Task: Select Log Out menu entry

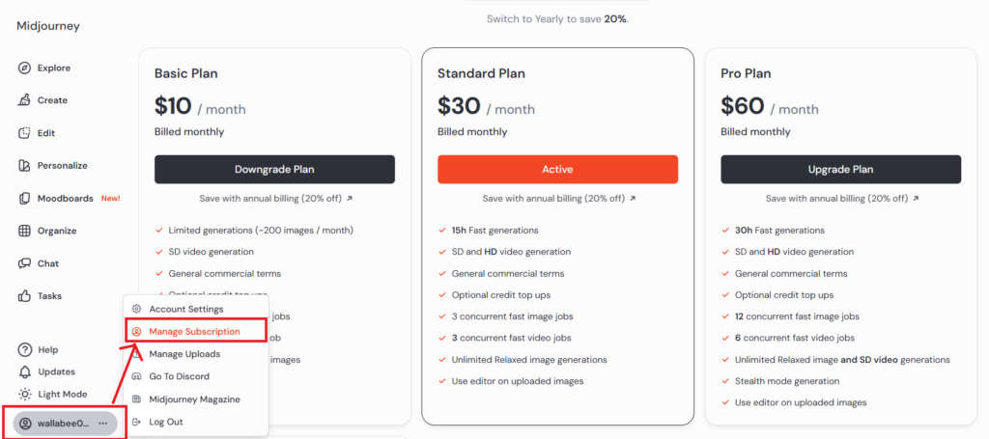Action: point(157,422)
